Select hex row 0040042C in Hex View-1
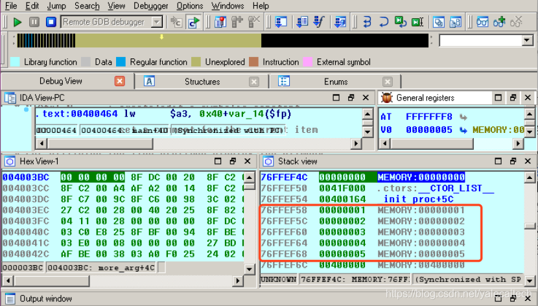Viewport: 538px width, 306px height. click(124, 254)
